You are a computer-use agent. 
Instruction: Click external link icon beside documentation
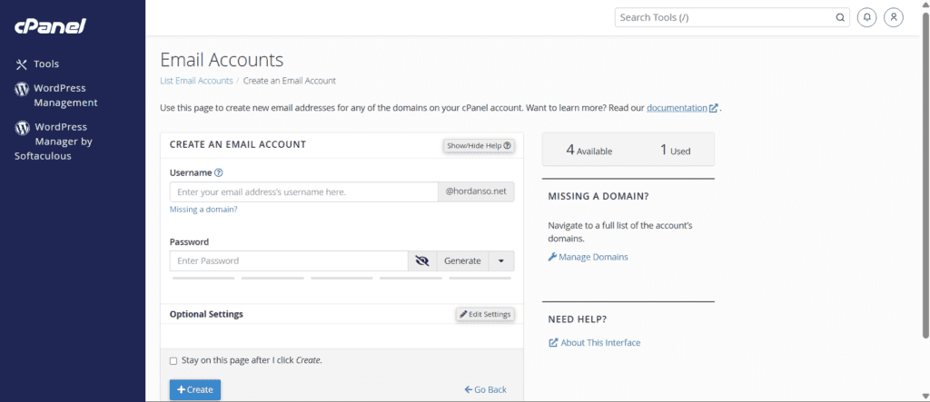(x=714, y=108)
